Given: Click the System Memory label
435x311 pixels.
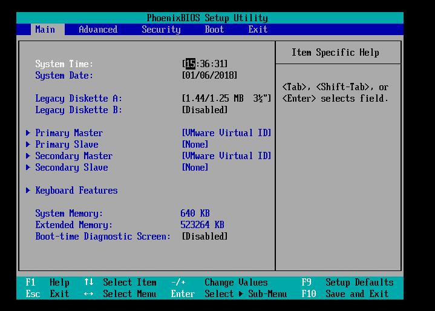Looking at the screenshot, I should (x=69, y=214).
